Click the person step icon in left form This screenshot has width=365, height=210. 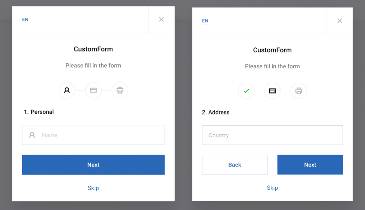pyautogui.click(x=67, y=90)
